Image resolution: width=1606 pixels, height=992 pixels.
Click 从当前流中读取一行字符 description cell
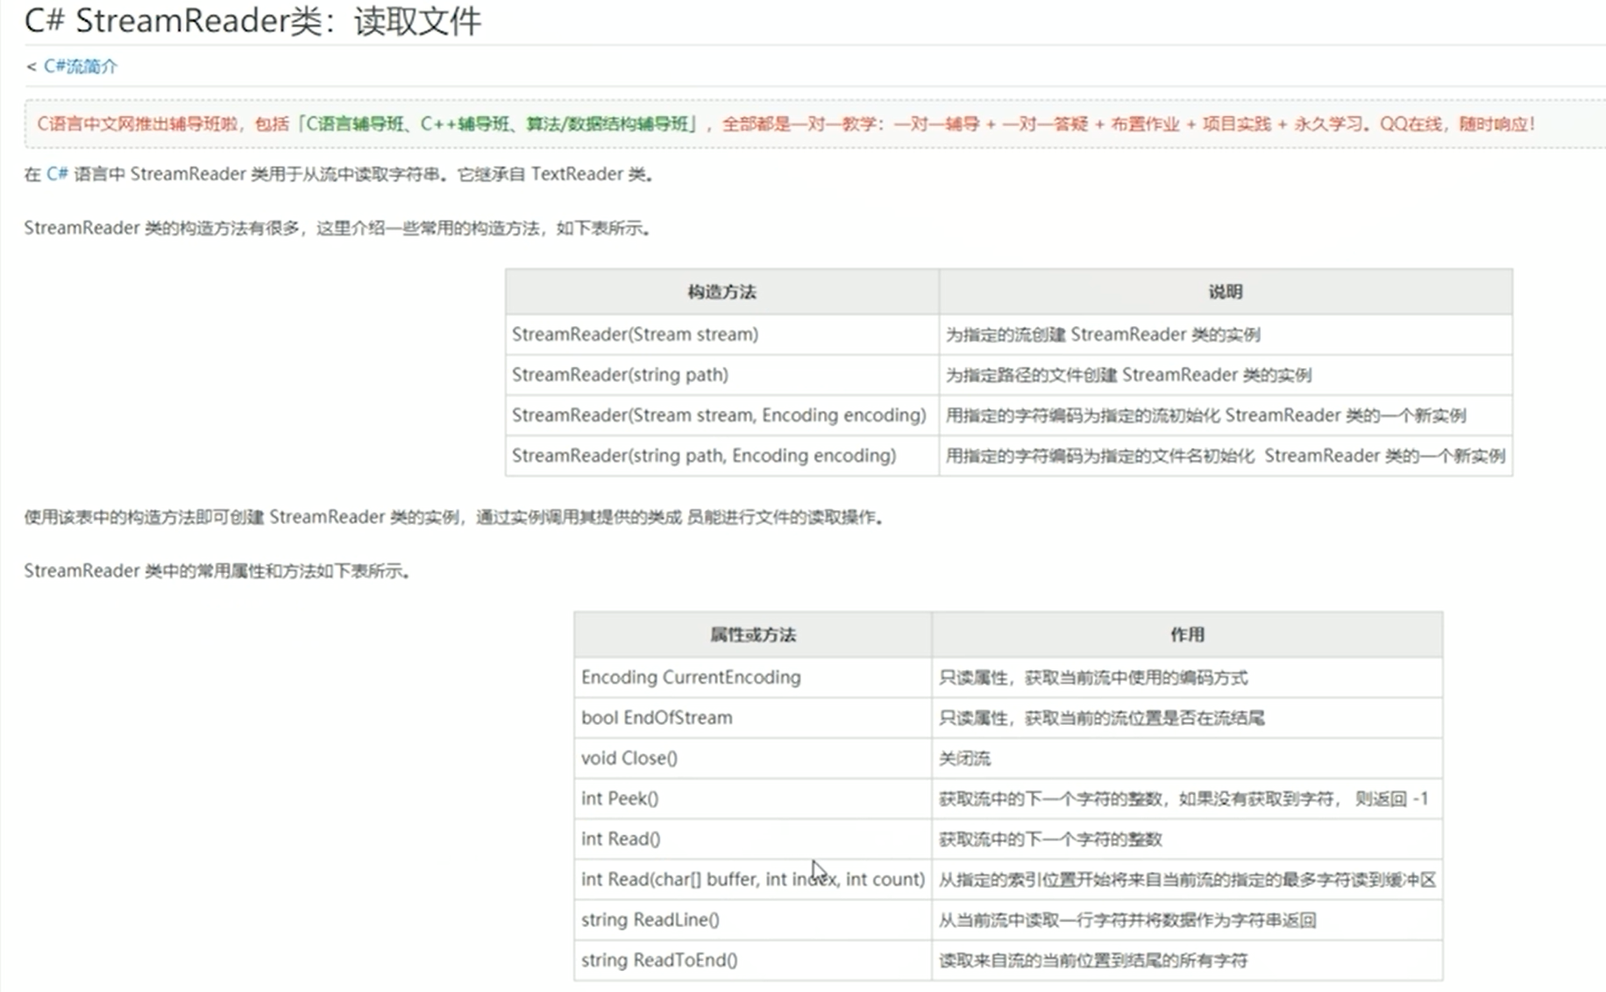[1187, 918]
